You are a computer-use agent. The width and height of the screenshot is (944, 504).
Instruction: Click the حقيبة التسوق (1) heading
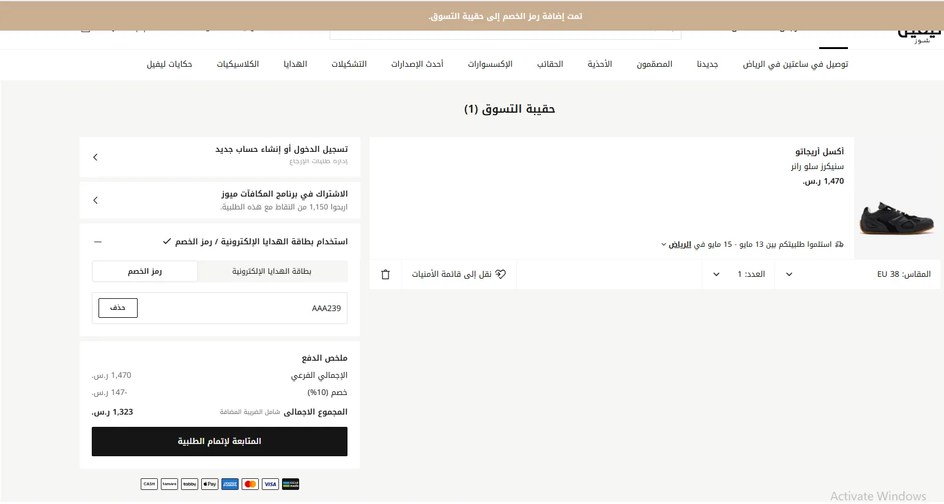coord(510,109)
